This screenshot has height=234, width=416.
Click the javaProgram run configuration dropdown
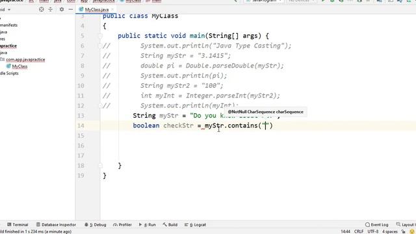pyautogui.click(x=264, y=1)
